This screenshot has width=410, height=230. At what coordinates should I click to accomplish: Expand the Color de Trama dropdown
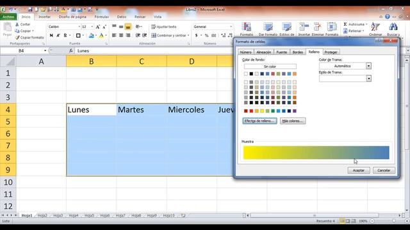[368, 66]
